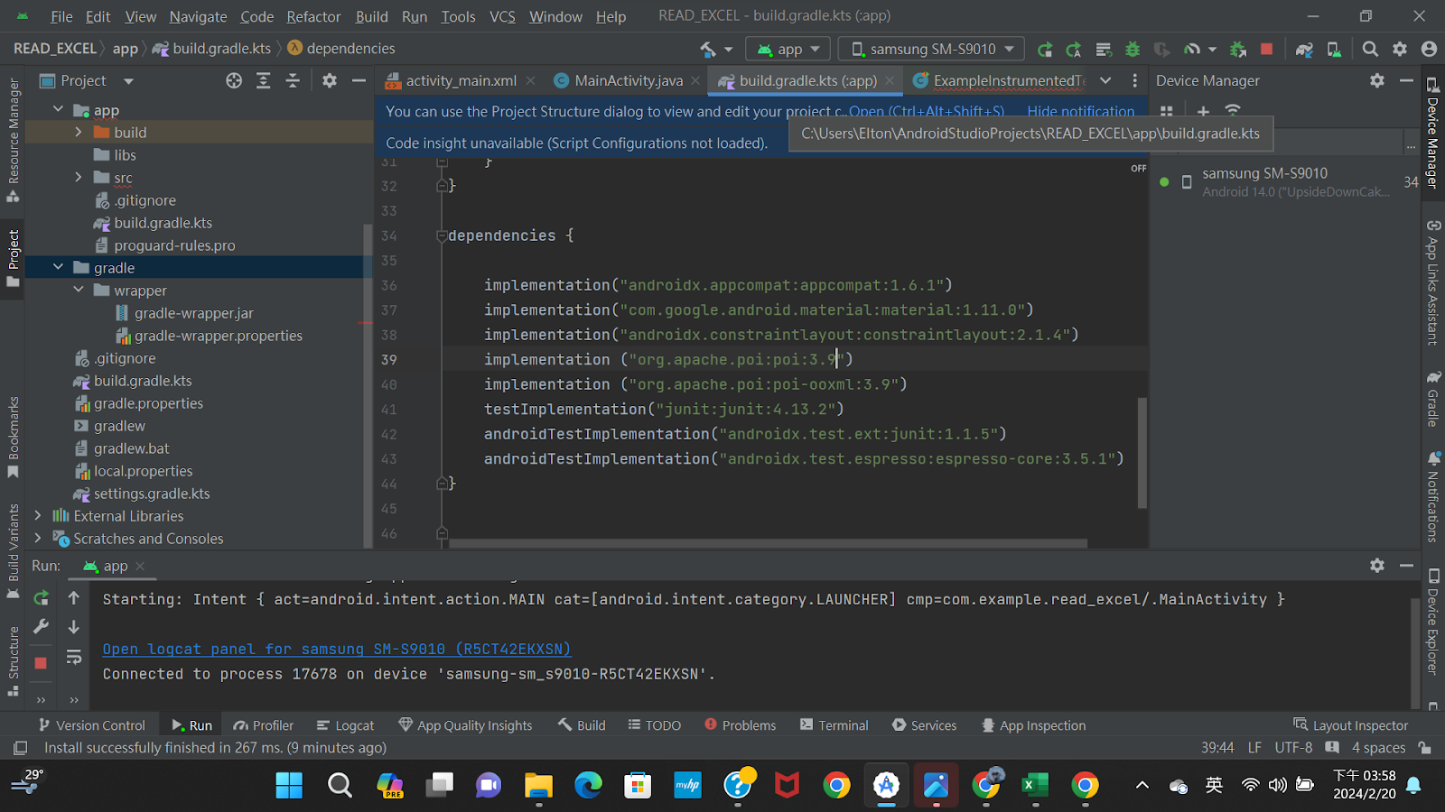1445x812 pixels.
Task: Open the app run configuration dropdown
Action: click(788, 50)
